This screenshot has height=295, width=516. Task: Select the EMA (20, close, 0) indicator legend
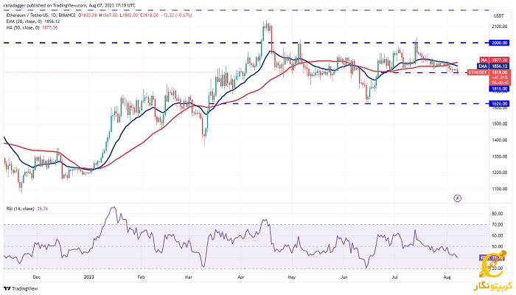[x=33, y=21]
